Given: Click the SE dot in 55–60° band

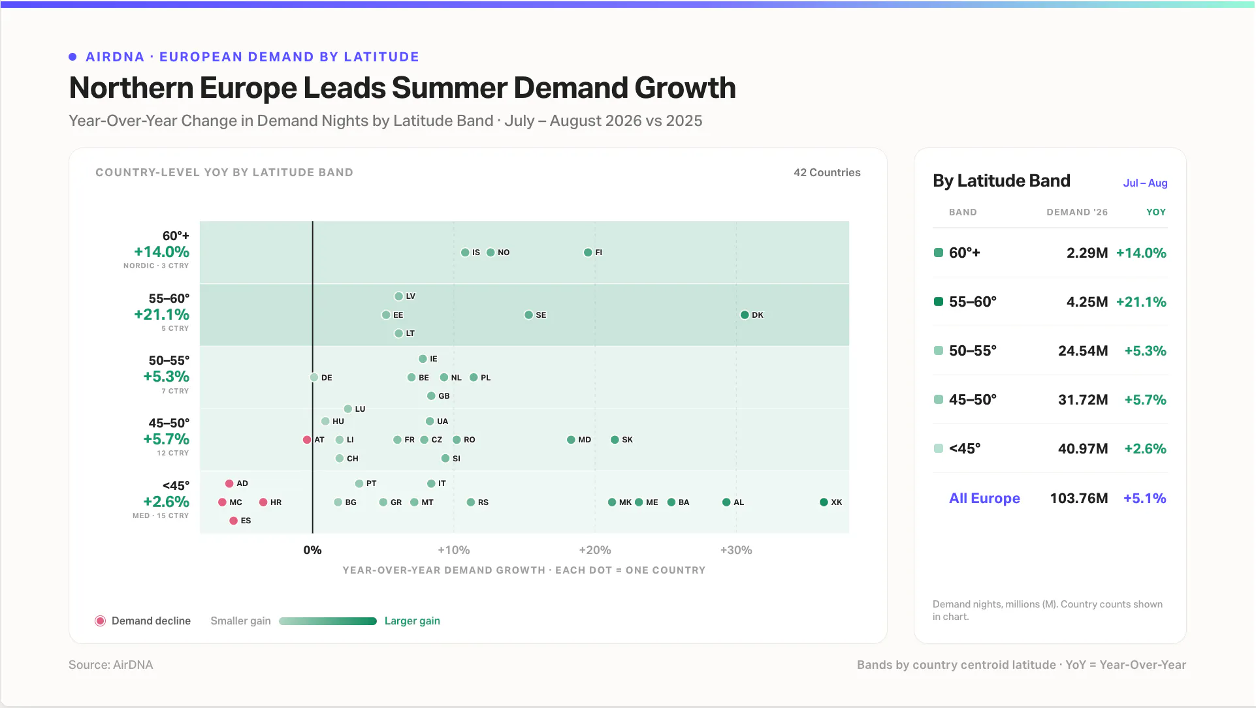Looking at the screenshot, I should click(528, 315).
